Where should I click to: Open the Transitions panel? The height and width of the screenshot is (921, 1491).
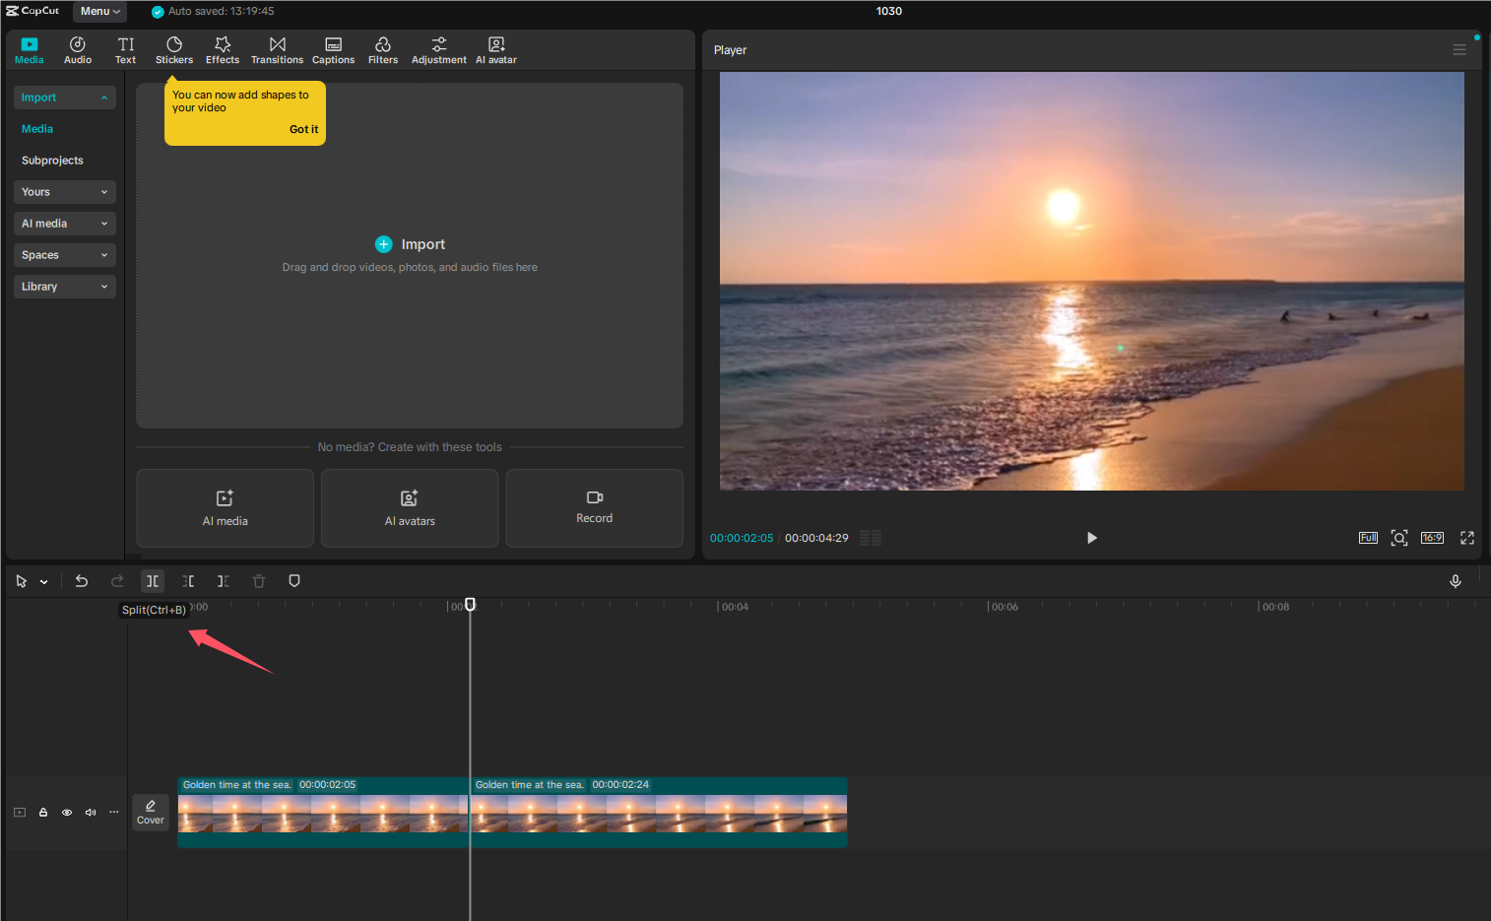(x=277, y=49)
